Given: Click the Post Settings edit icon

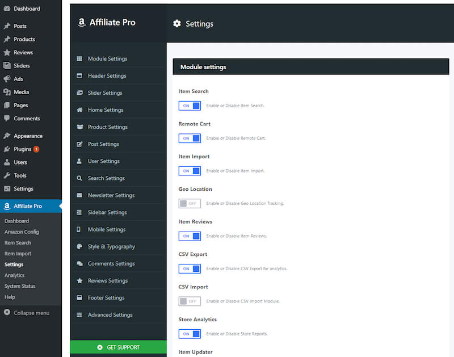Looking at the screenshot, I should [79, 144].
